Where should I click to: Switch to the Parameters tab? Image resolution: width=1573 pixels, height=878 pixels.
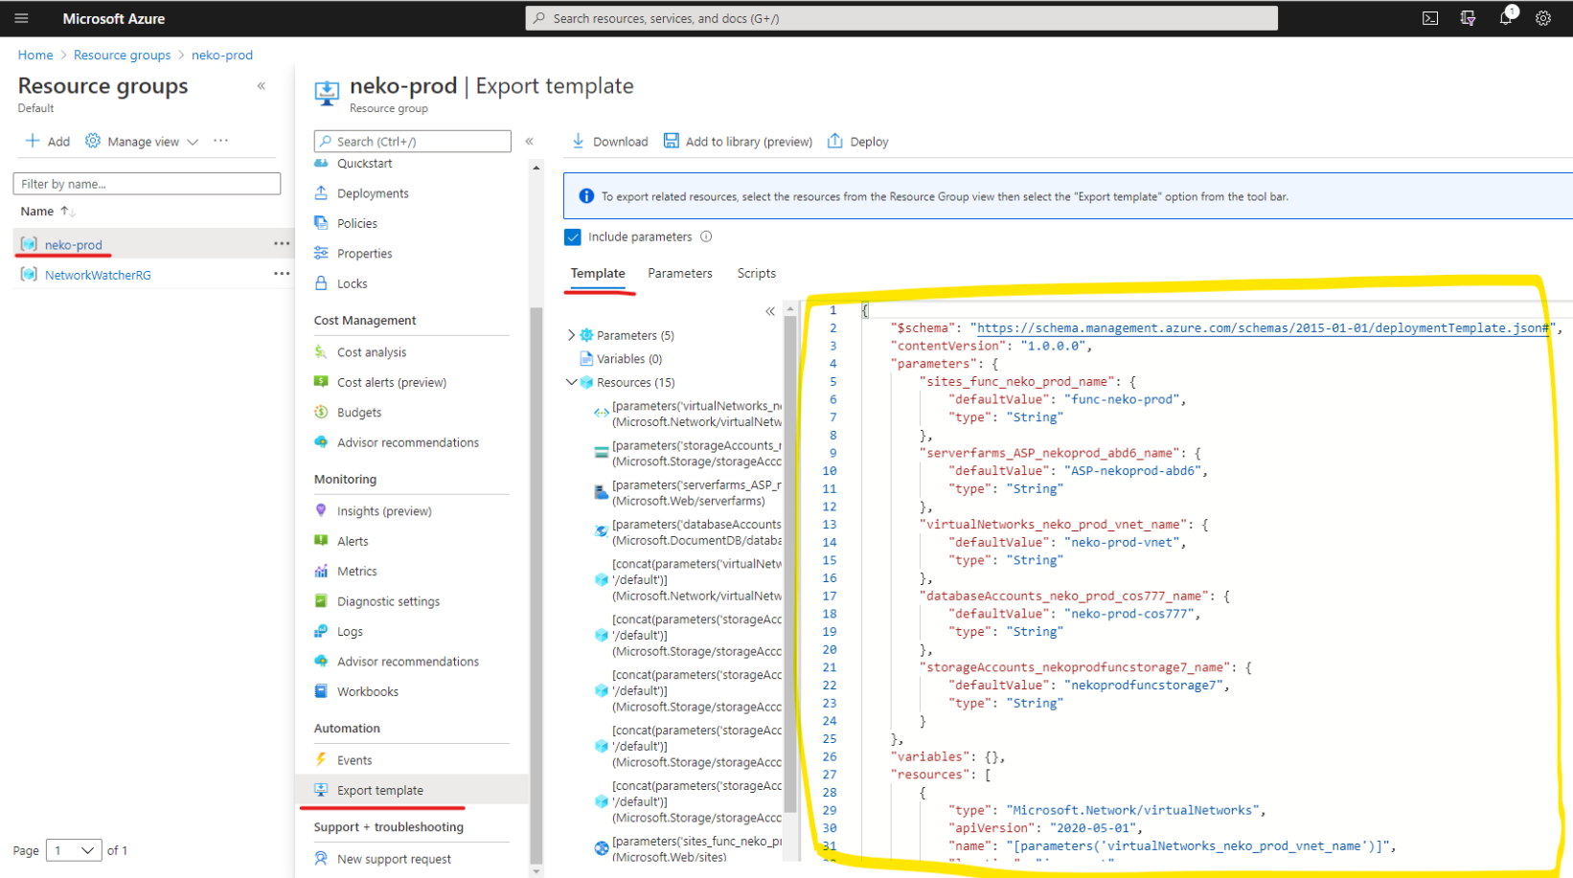point(680,273)
